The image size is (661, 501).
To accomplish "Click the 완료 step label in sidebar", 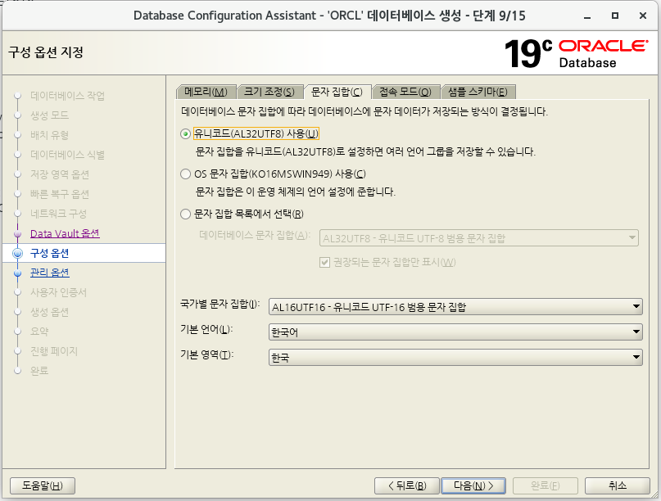I will tap(39, 371).
